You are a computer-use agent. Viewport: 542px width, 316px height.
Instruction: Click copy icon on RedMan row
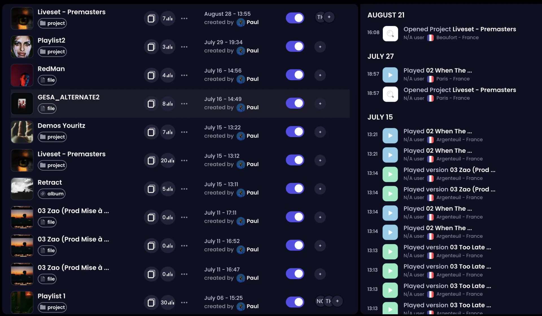[x=151, y=75]
